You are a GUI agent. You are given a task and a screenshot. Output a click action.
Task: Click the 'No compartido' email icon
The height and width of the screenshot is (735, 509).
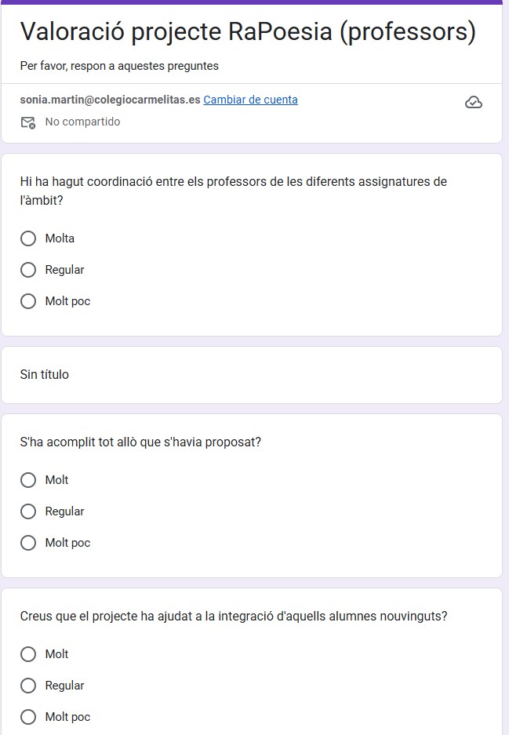click(x=28, y=122)
